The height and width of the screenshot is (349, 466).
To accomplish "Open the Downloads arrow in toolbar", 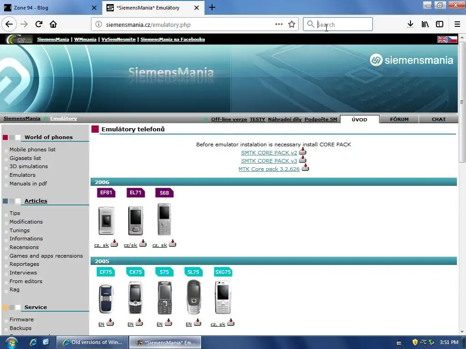I will pyautogui.click(x=410, y=25).
